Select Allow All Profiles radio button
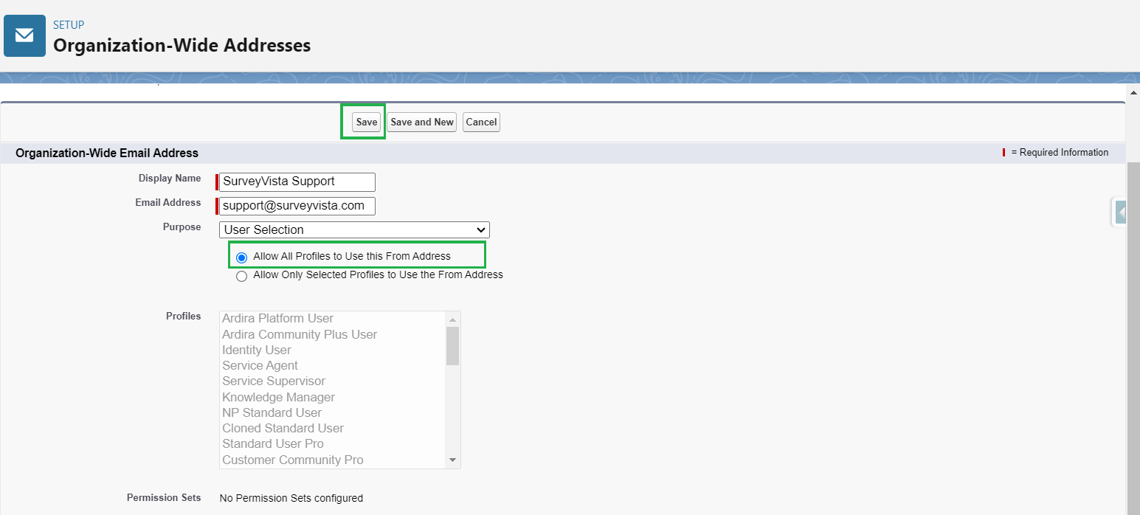Image resolution: width=1140 pixels, height=515 pixels. [241, 257]
